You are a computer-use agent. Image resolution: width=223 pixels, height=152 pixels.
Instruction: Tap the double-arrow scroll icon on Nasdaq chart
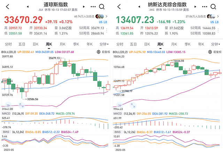click(x=120, y=106)
